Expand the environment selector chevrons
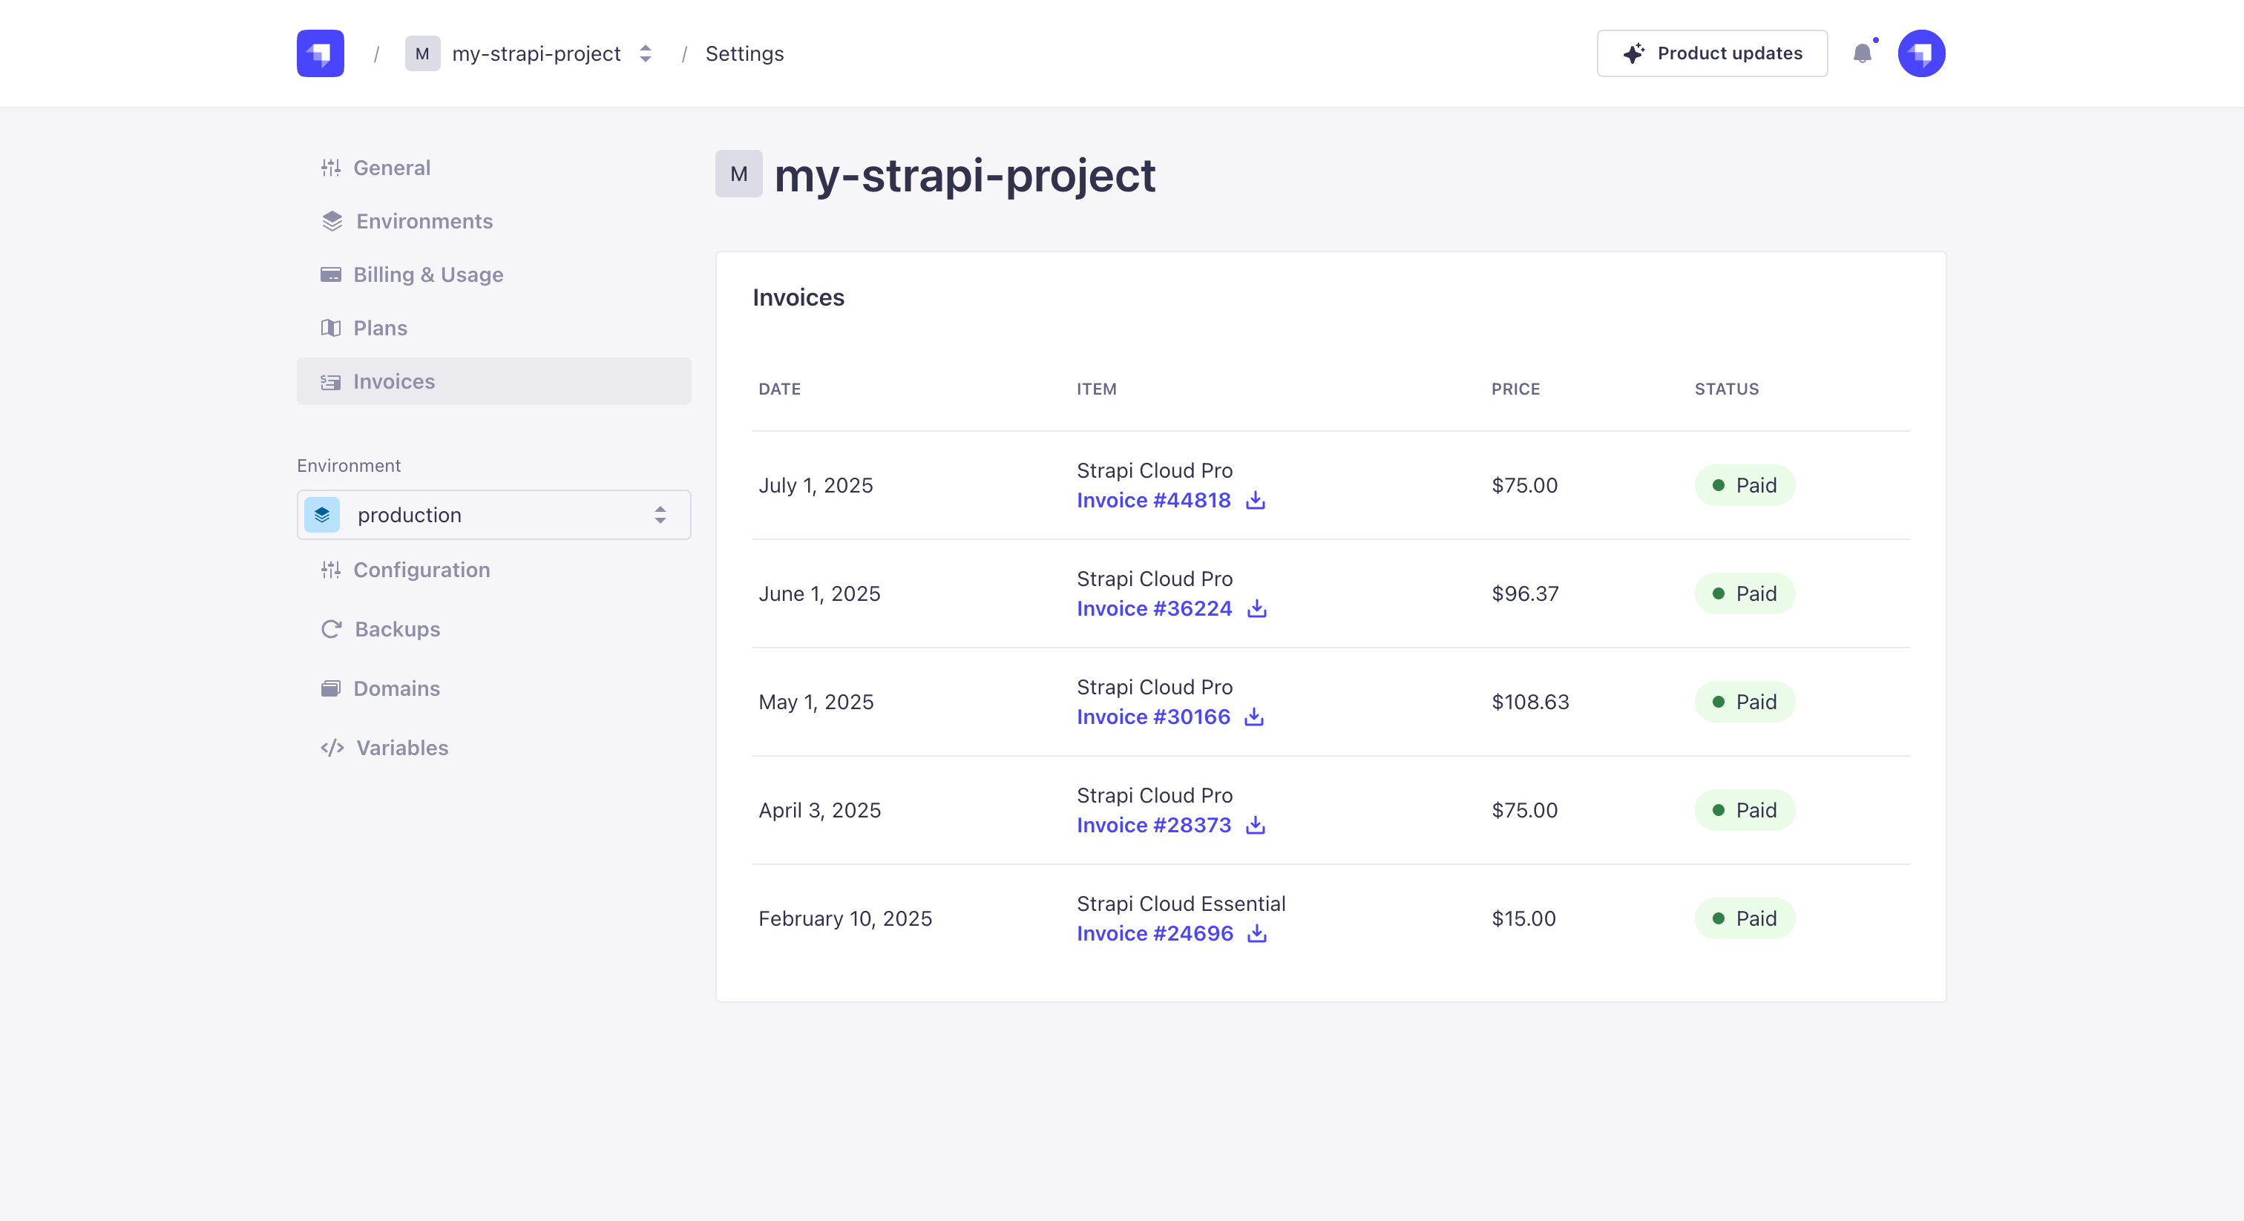The image size is (2244, 1221). point(660,515)
